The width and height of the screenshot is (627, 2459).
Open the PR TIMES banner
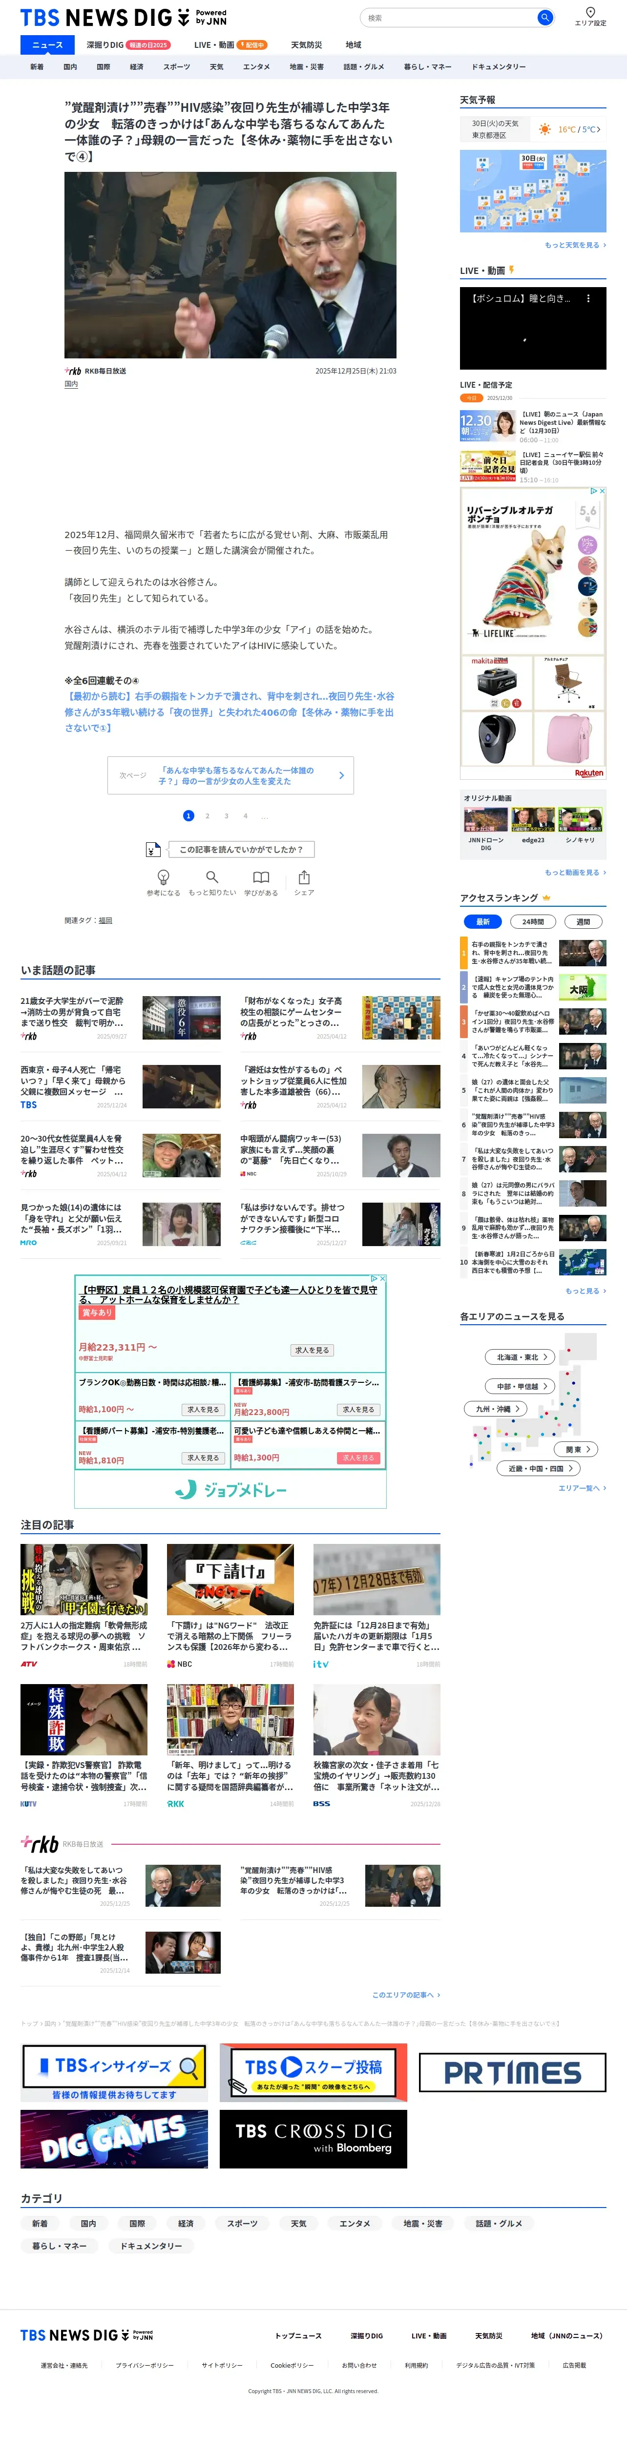tap(512, 2072)
